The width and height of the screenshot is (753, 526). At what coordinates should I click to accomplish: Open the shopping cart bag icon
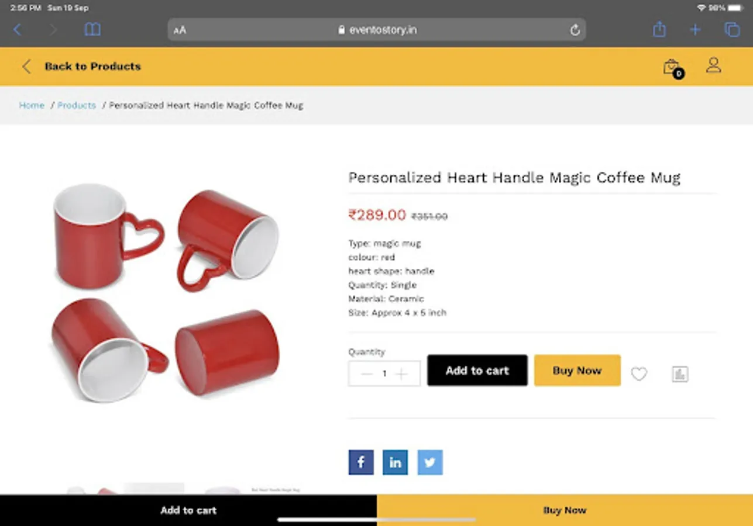671,66
